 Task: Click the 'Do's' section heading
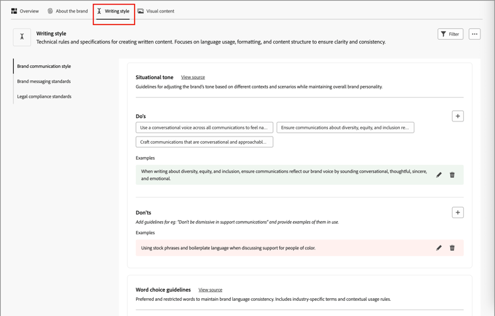pos(141,116)
